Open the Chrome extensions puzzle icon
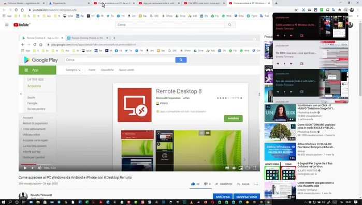The height and width of the screenshot is (205, 362). click(340, 10)
